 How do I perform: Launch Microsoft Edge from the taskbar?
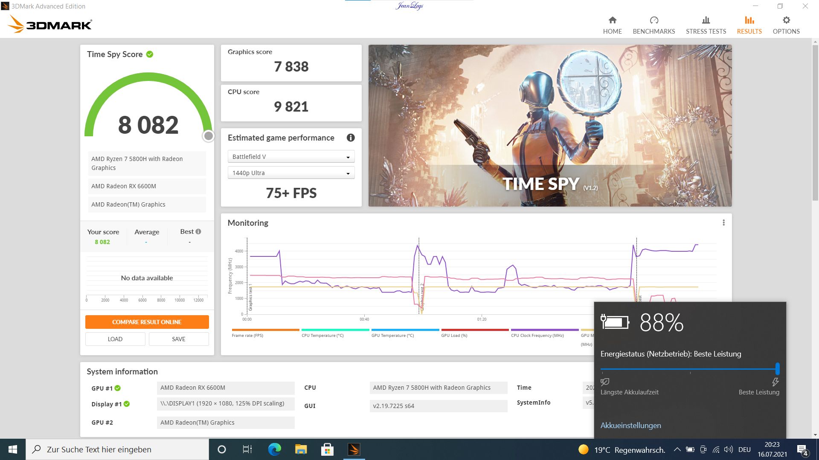(274, 449)
